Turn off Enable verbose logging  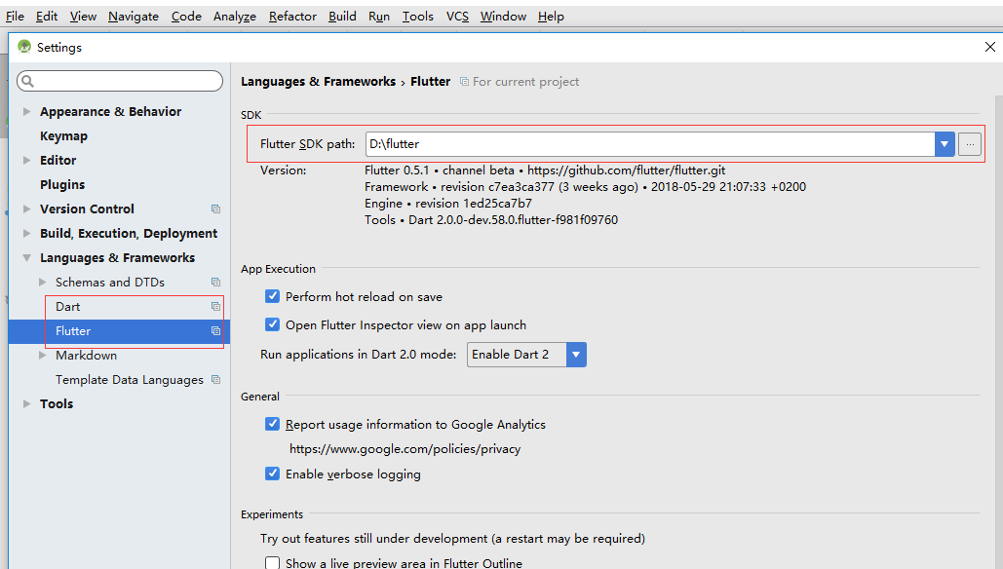click(273, 474)
